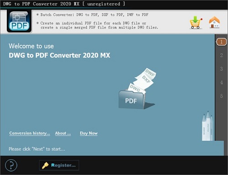Click the Register button
Viewport: 228px width, 175px height.
click(x=59, y=165)
